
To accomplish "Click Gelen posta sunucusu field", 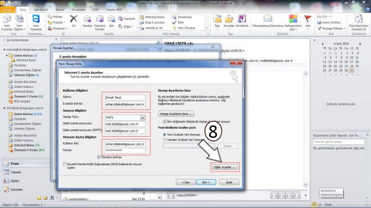I will point(125,124).
